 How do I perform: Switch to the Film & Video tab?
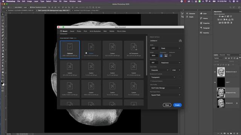tap(121, 31)
